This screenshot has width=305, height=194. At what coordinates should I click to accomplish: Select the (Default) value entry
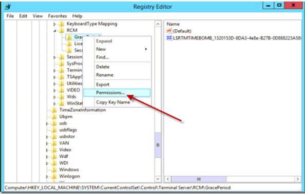(x=182, y=31)
